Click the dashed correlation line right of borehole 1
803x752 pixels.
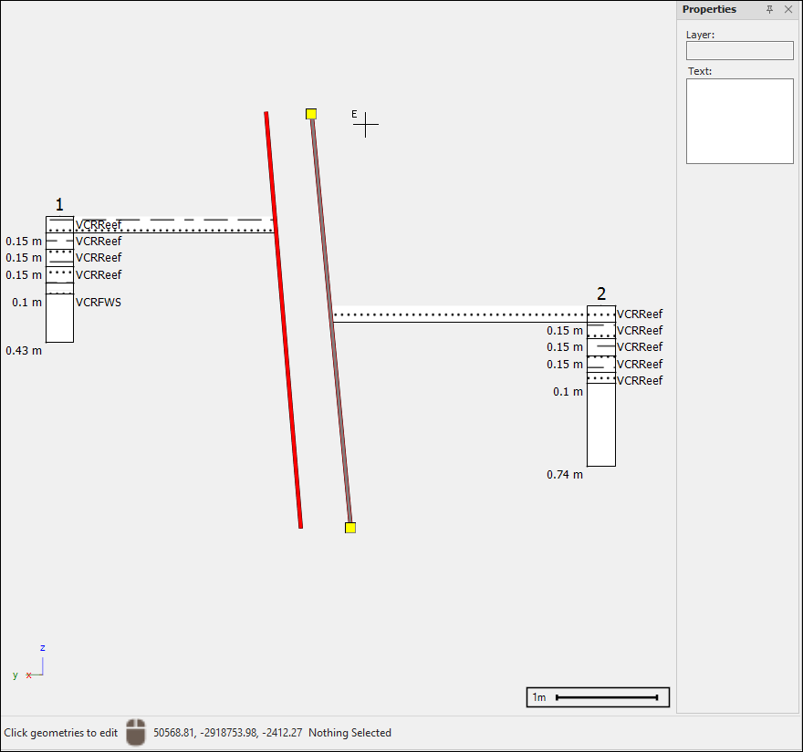point(182,220)
